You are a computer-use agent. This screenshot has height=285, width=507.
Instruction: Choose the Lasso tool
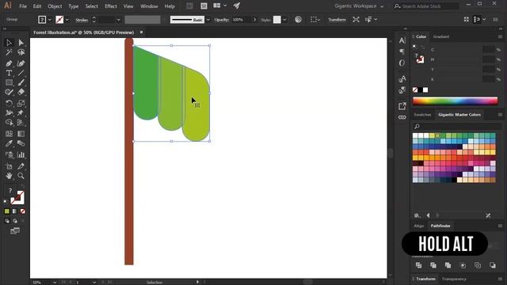click(x=21, y=52)
